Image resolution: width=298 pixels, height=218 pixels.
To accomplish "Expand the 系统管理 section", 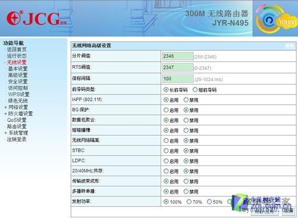I will (18, 133).
